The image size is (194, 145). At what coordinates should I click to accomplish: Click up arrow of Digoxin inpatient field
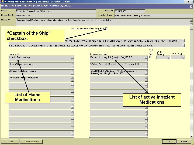tap(146, 71)
